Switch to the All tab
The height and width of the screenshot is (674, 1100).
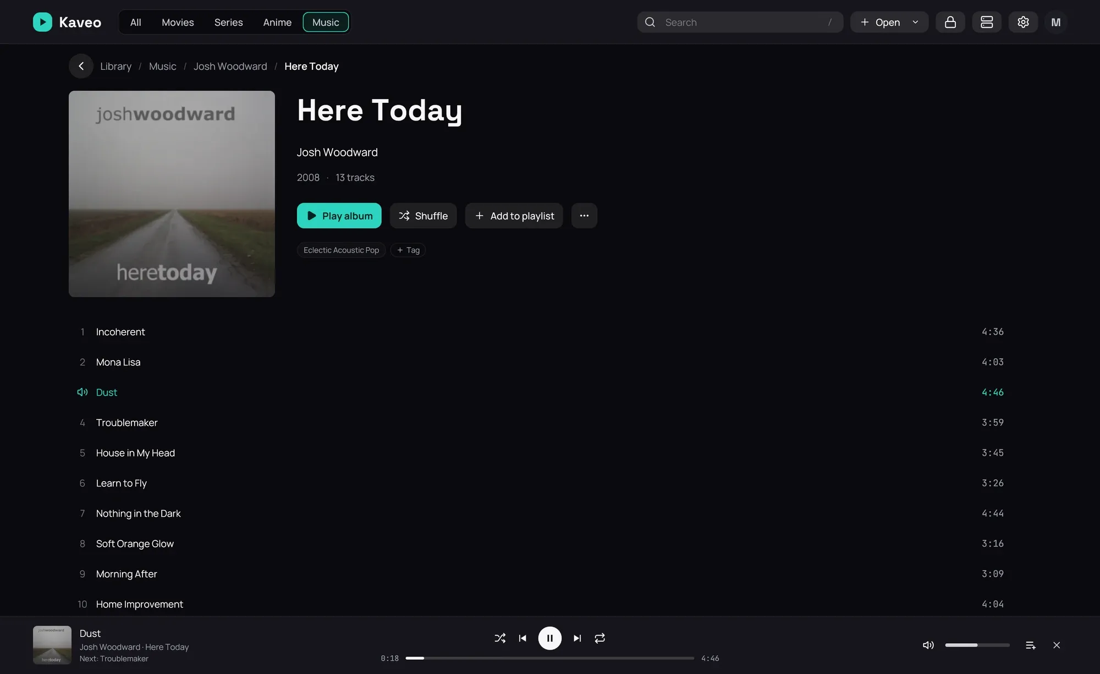coord(135,22)
